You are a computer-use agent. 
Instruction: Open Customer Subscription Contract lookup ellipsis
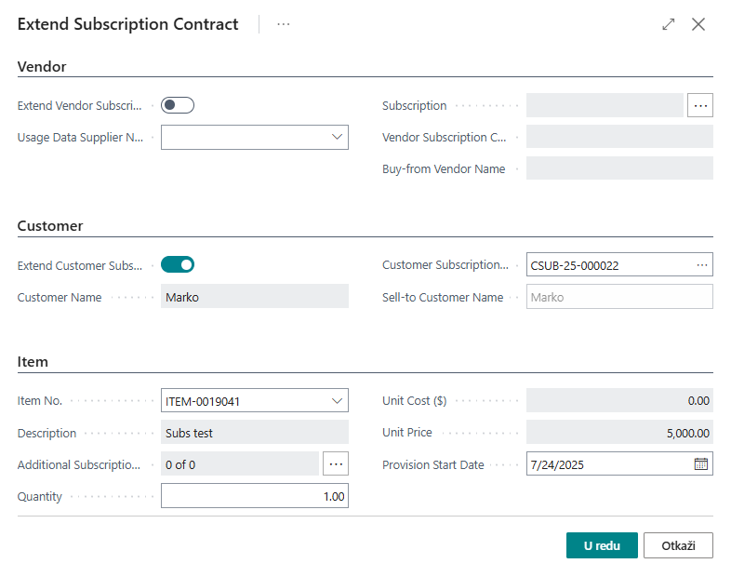click(701, 265)
